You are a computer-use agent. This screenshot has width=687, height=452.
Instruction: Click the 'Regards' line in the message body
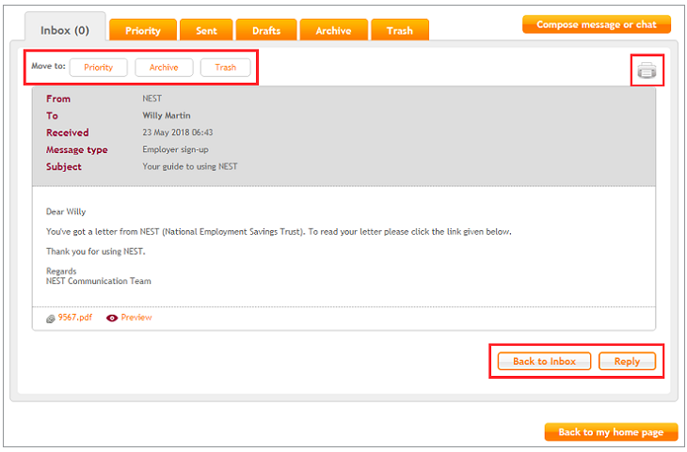tap(61, 272)
